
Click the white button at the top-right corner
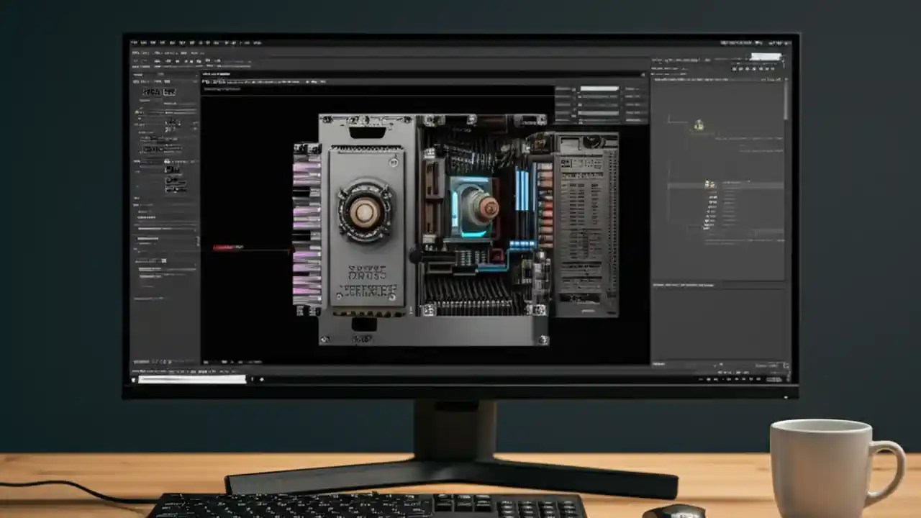[x=766, y=55]
